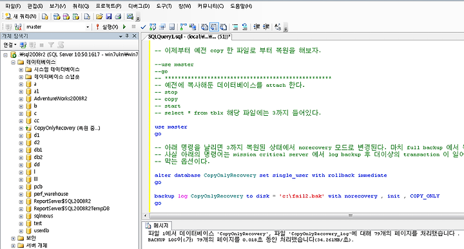
Task: Switch to the Messages (메시지) results tab
Action: (x=157, y=225)
